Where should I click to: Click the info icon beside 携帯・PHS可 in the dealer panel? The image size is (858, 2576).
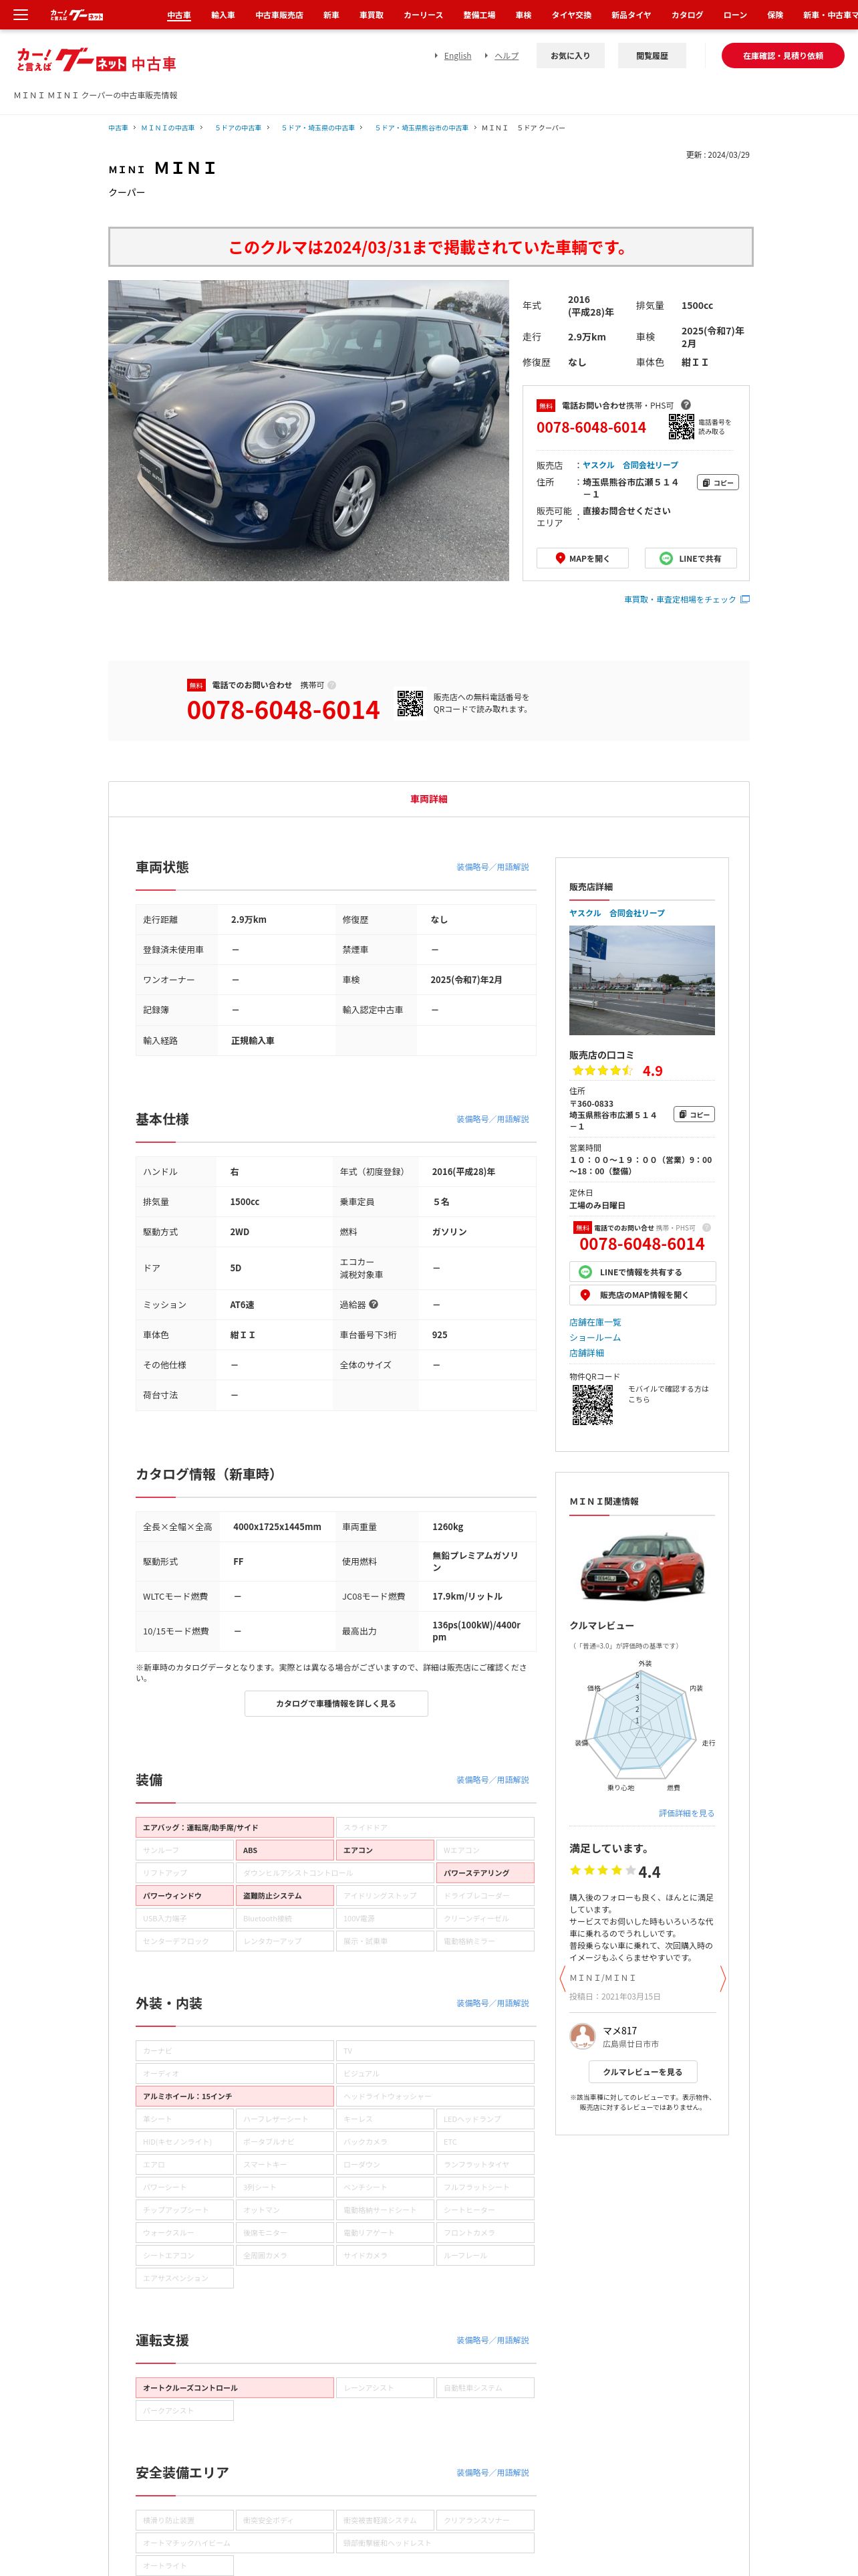tap(706, 1227)
